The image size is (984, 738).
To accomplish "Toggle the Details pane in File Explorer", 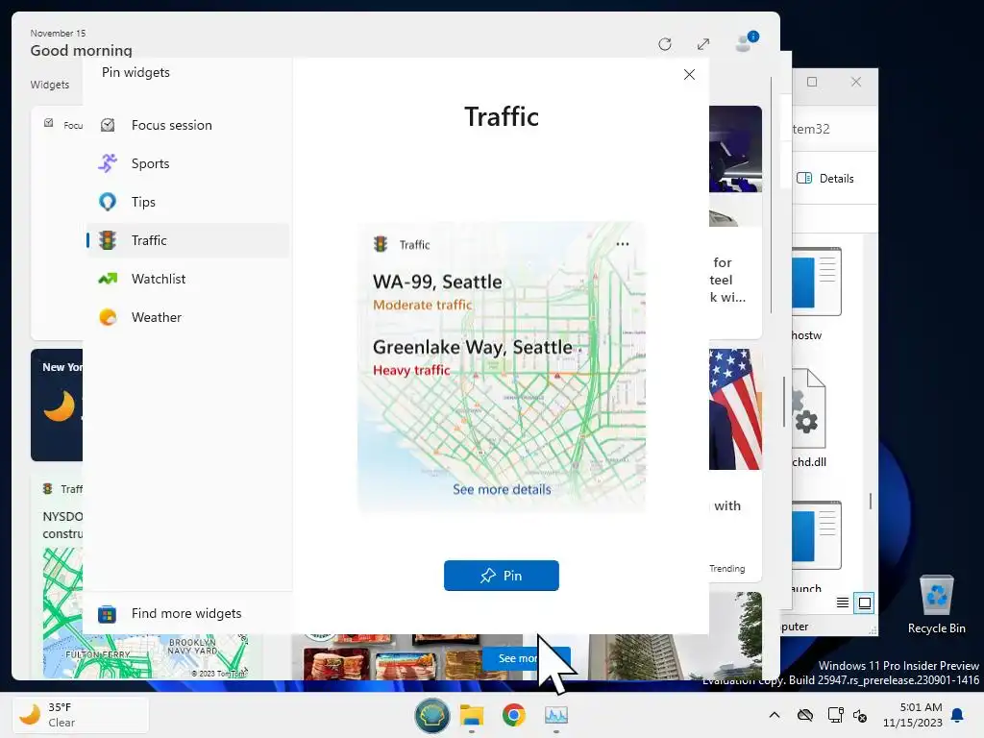I will [x=825, y=178].
